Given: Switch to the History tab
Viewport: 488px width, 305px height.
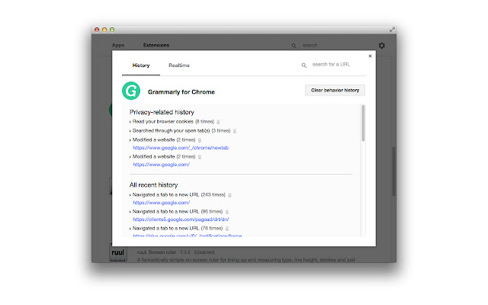Looking at the screenshot, I should point(141,66).
